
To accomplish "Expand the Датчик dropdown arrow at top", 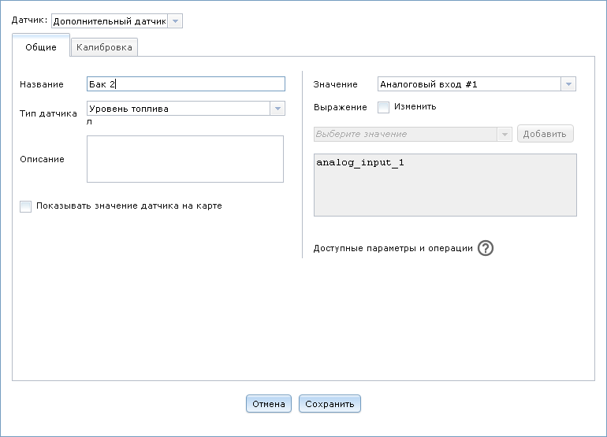I will click(175, 21).
